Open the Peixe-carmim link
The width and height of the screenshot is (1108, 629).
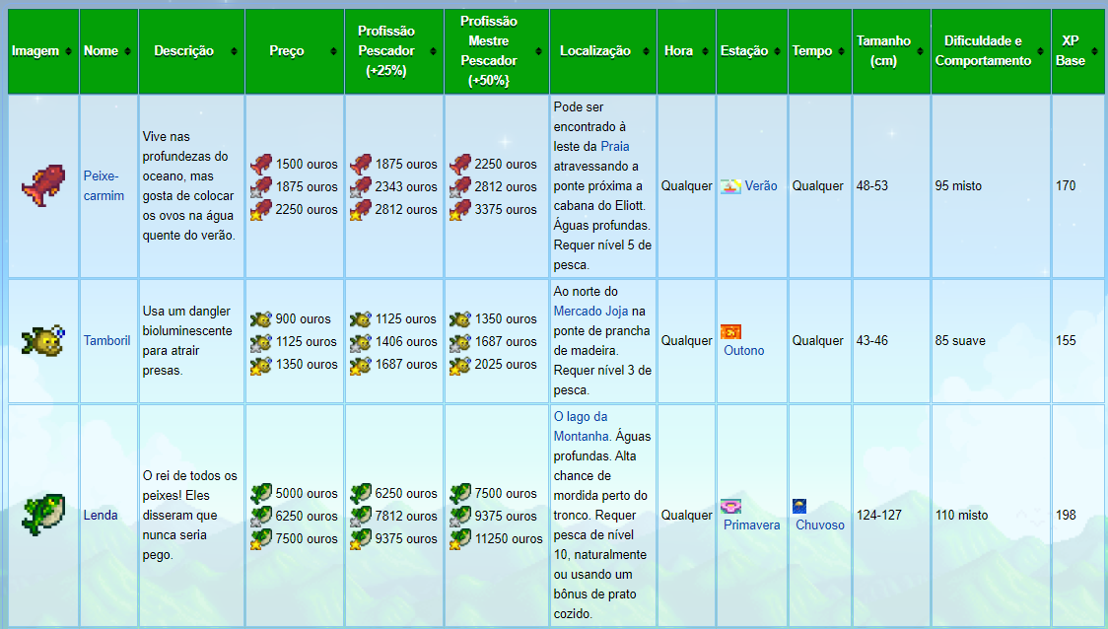point(104,186)
